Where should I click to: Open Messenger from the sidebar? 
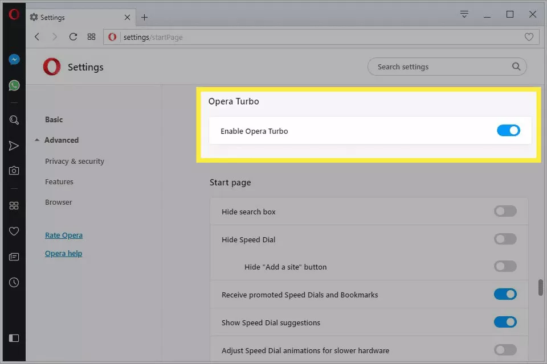point(14,59)
